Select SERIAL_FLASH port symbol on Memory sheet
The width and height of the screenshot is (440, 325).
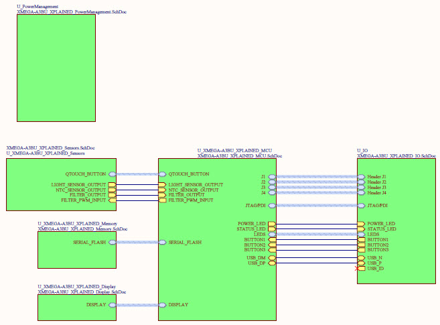pos(113,243)
